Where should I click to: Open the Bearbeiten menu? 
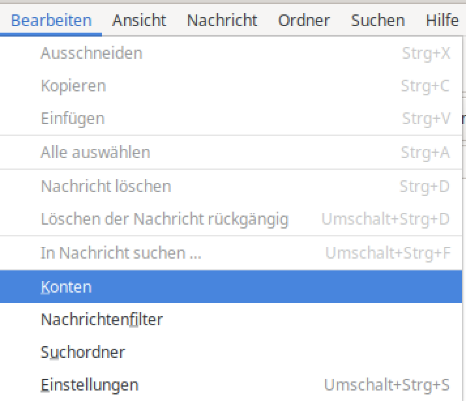point(52,20)
